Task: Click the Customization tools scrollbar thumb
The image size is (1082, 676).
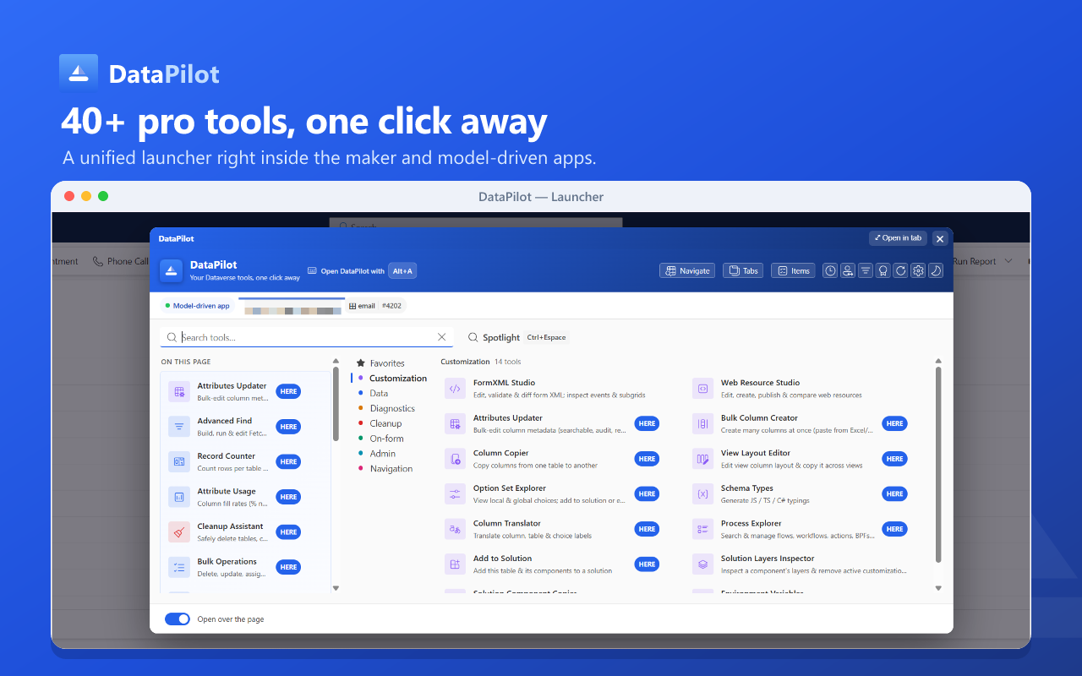Action: [x=938, y=465]
